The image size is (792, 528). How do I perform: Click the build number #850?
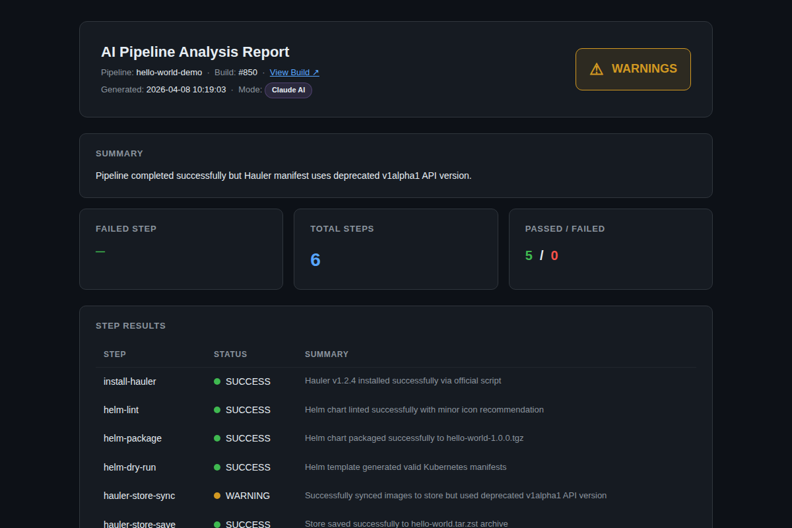click(x=248, y=73)
